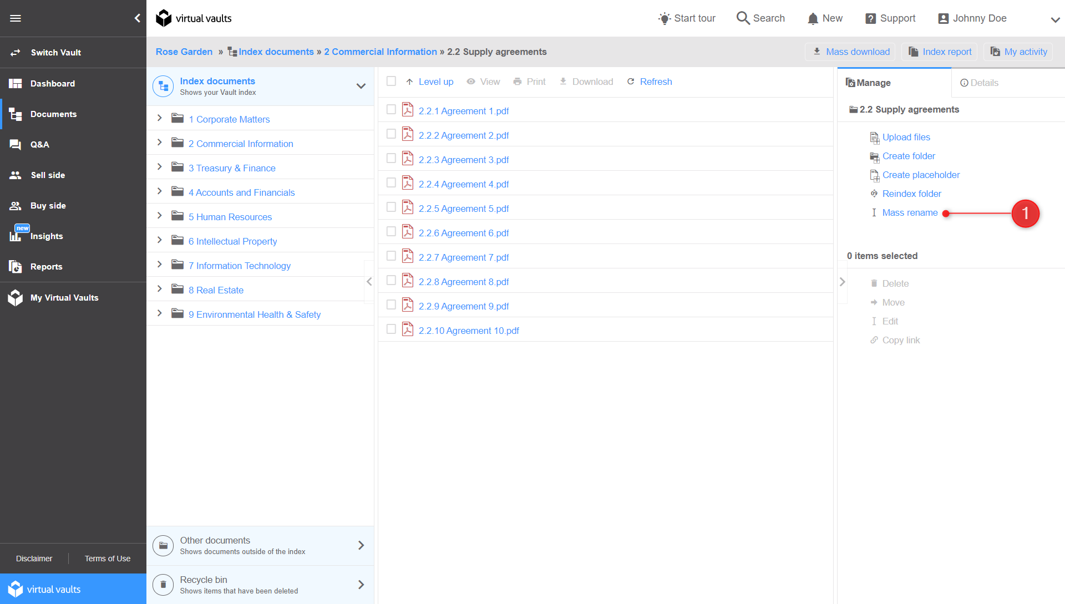Click Level up navigation button

pyautogui.click(x=429, y=81)
